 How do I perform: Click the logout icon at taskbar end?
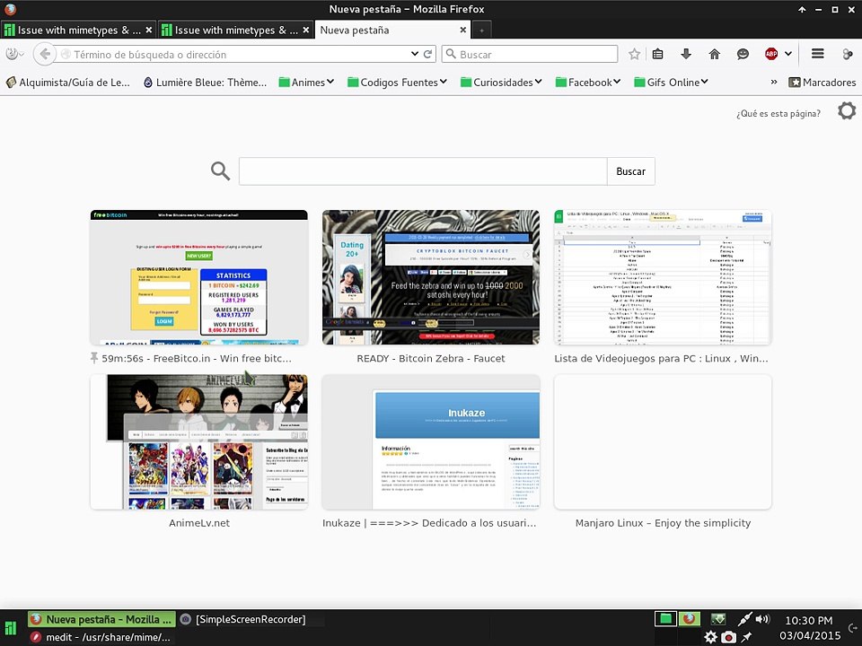click(x=853, y=627)
